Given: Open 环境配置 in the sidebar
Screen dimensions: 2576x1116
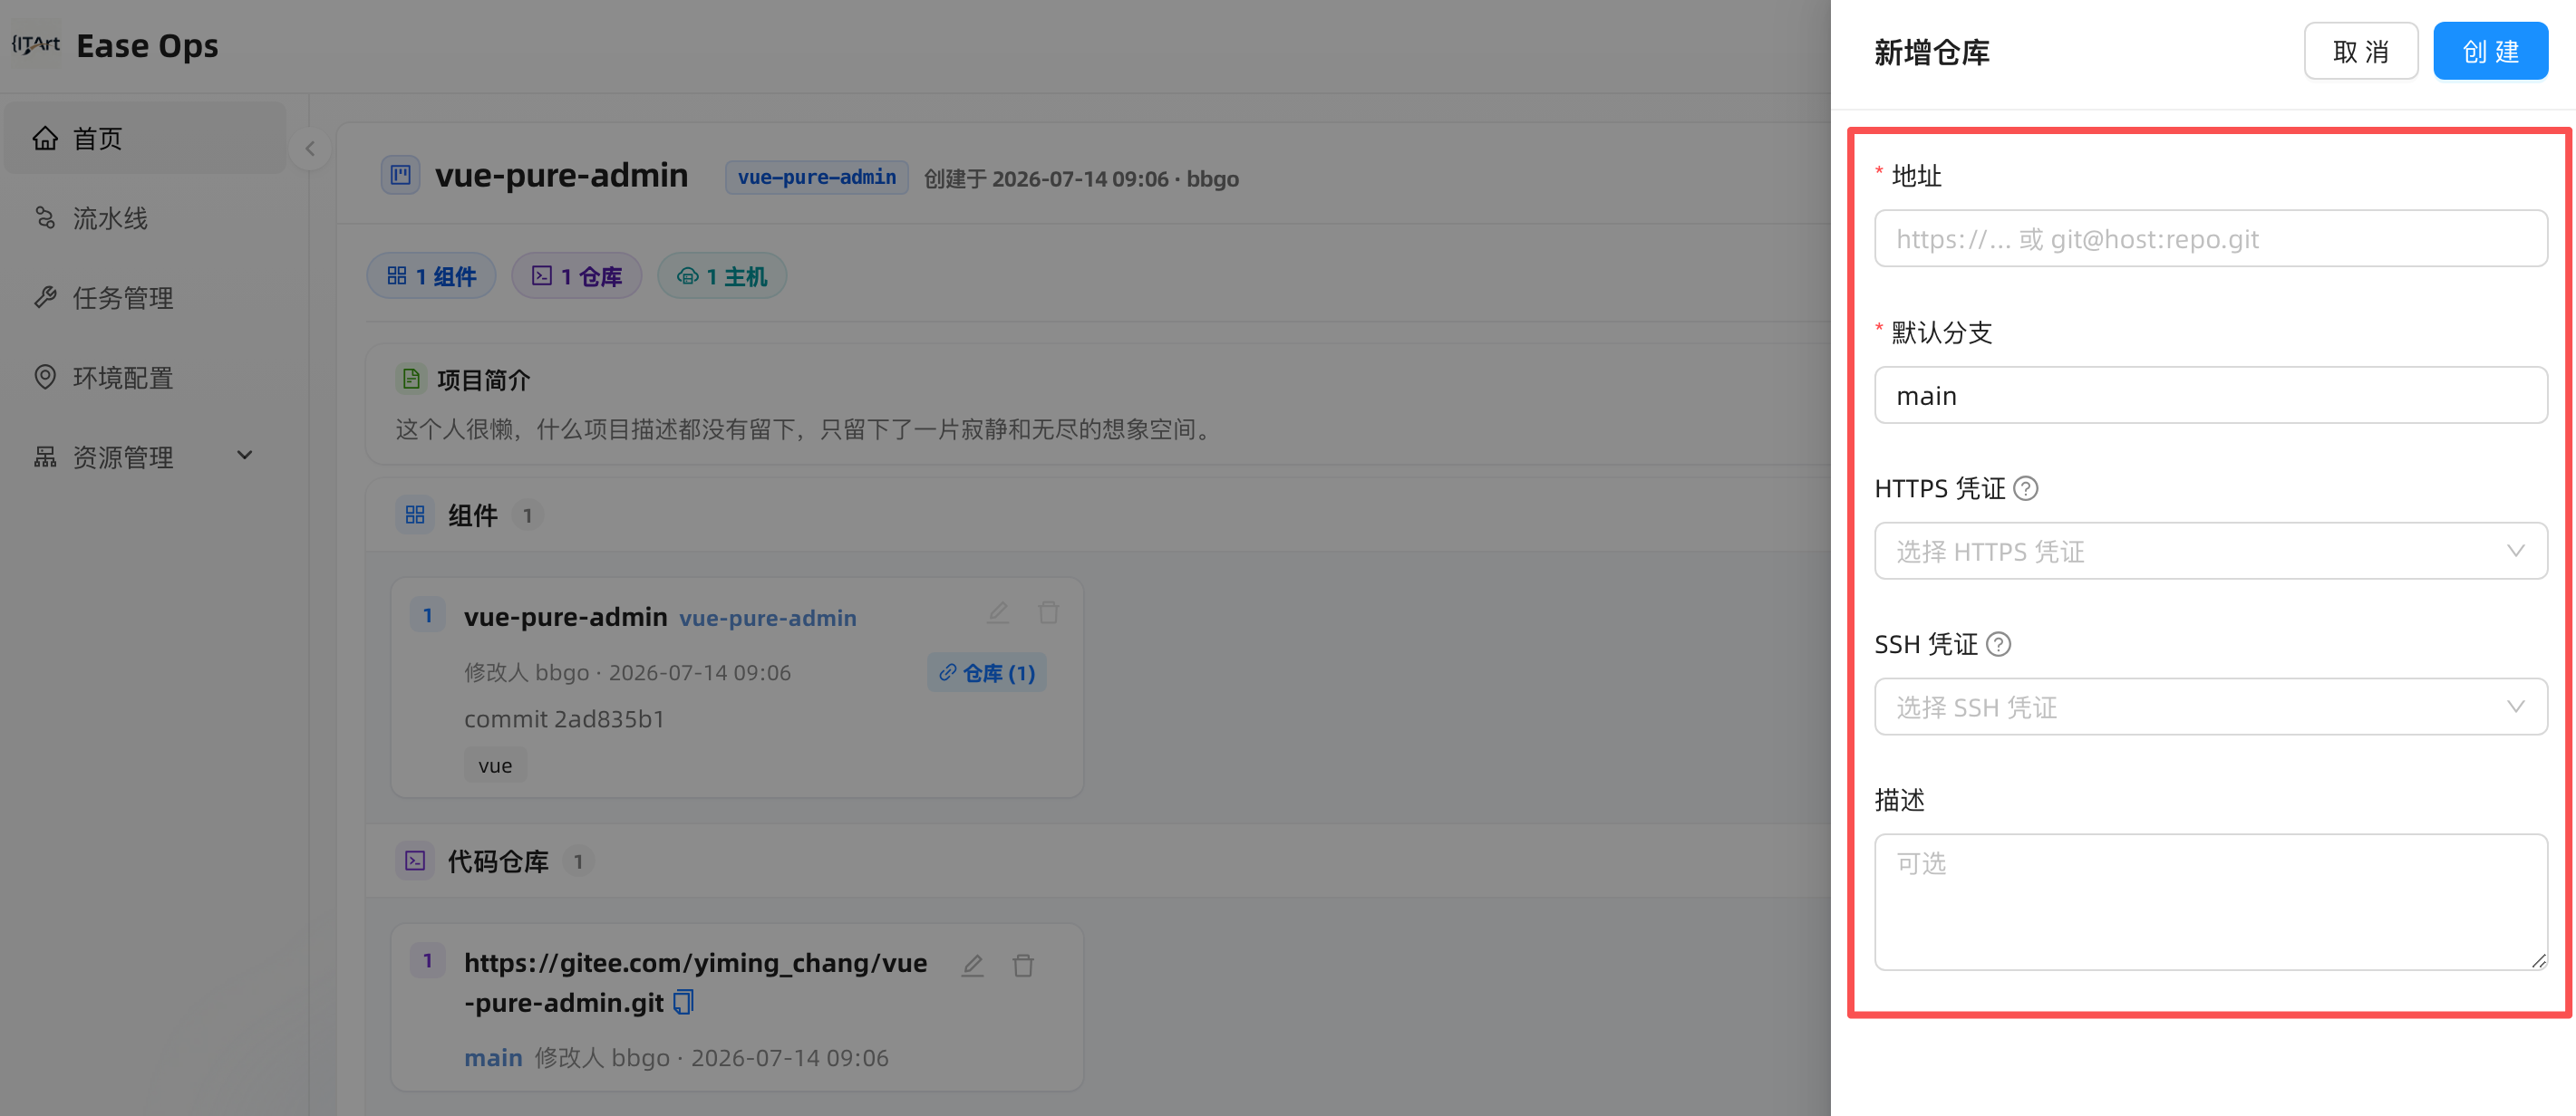Looking at the screenshot, I should point(145,377).
